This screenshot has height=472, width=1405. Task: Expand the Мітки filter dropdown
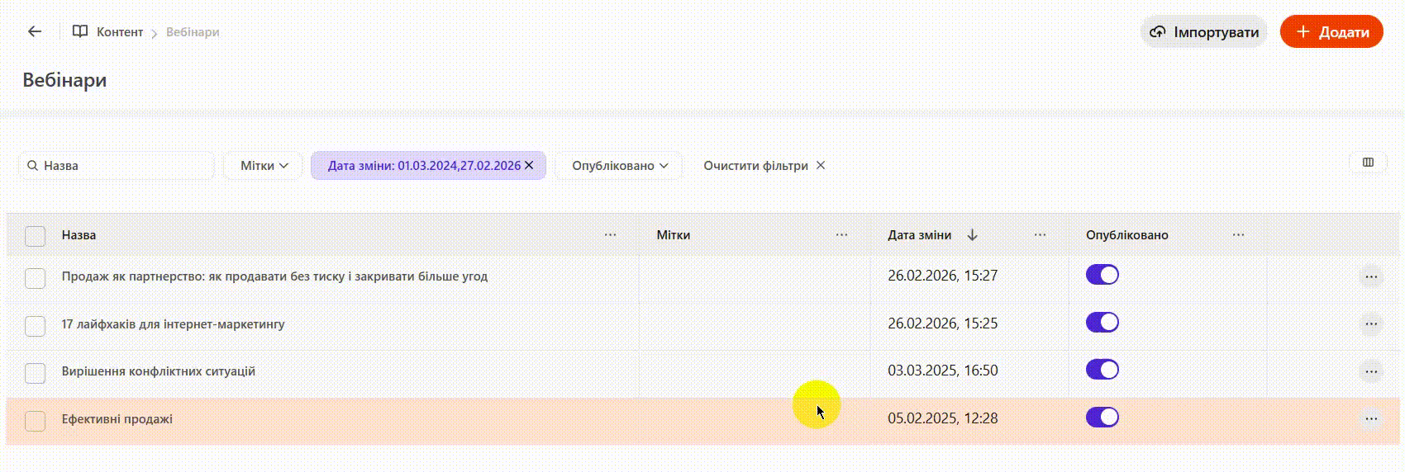pyautogui.click(x=264, y=166)
